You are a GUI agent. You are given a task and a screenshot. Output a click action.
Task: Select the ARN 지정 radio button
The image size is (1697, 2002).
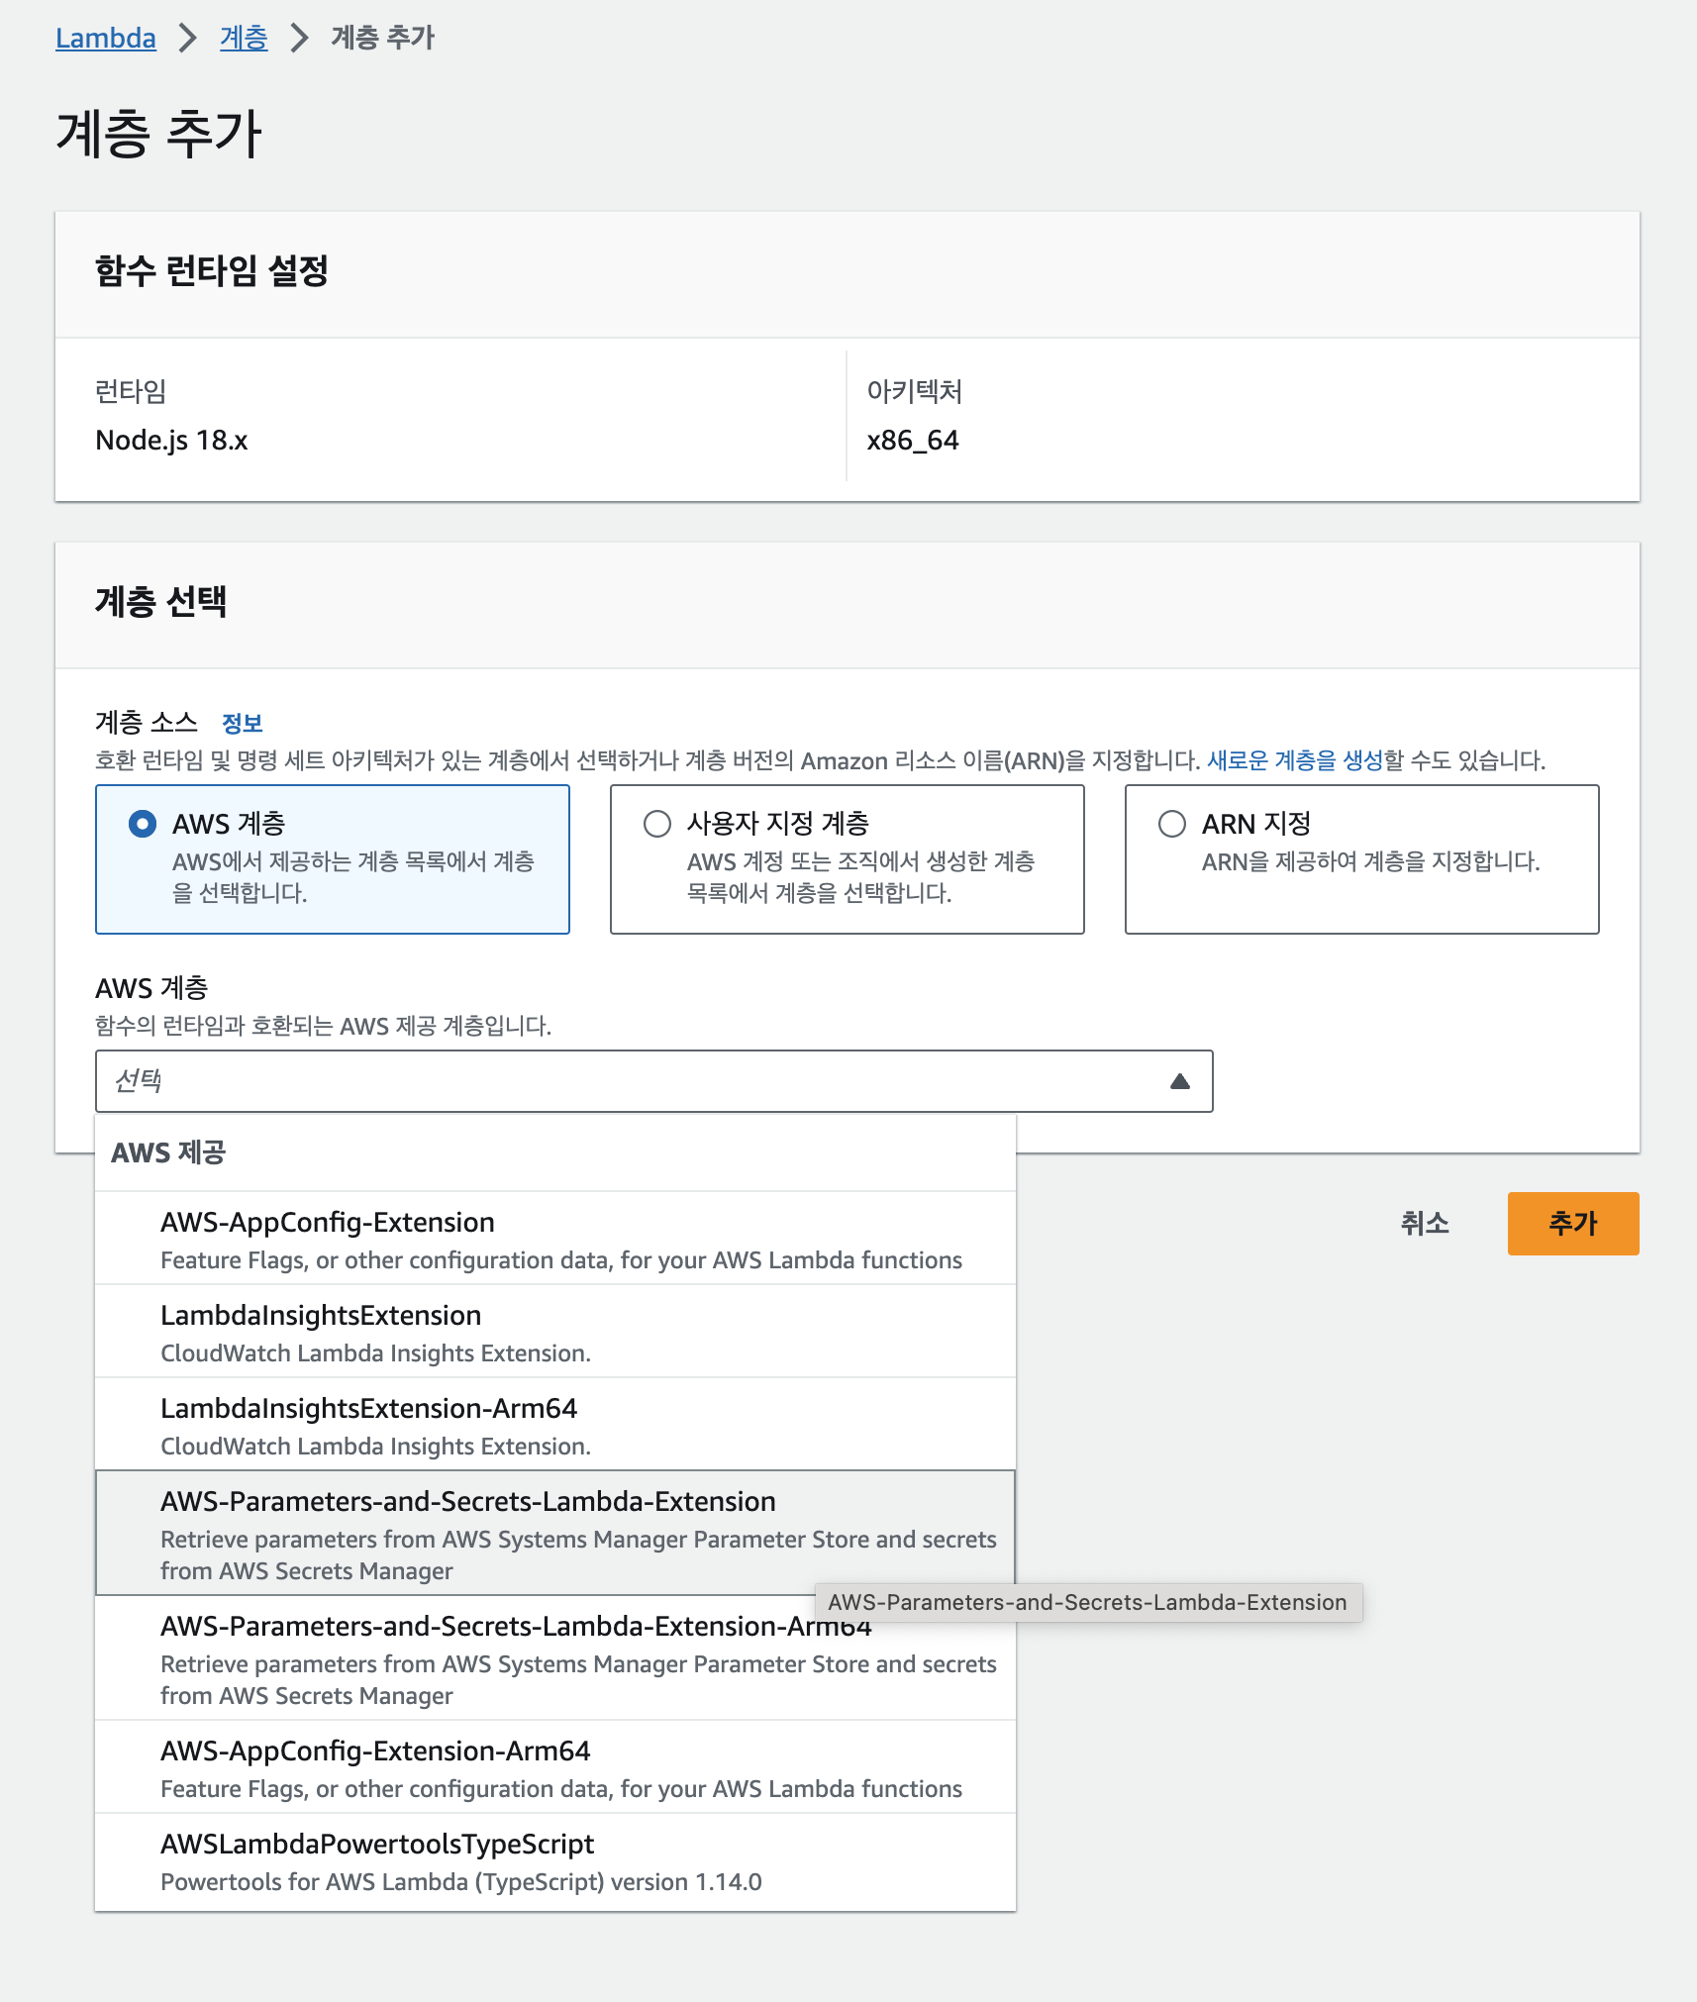(1171, 823)
